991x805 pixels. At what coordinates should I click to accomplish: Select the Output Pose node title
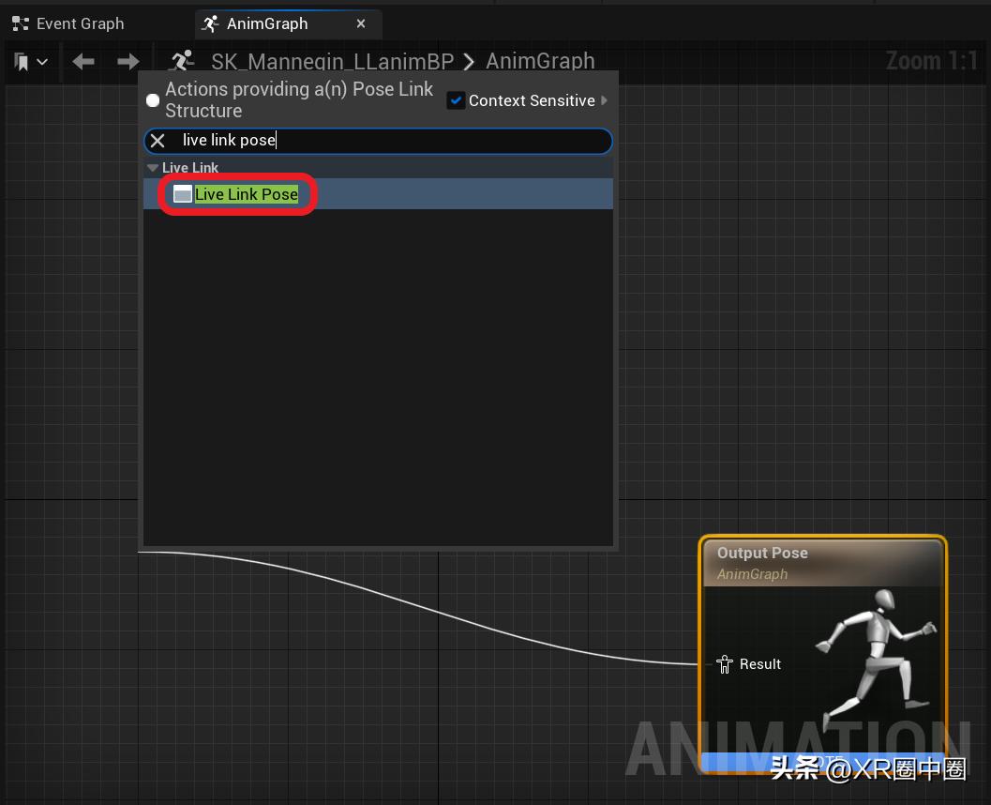762,554
